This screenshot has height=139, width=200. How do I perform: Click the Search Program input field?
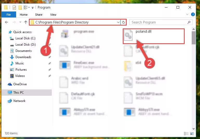(x=158, y=22)
